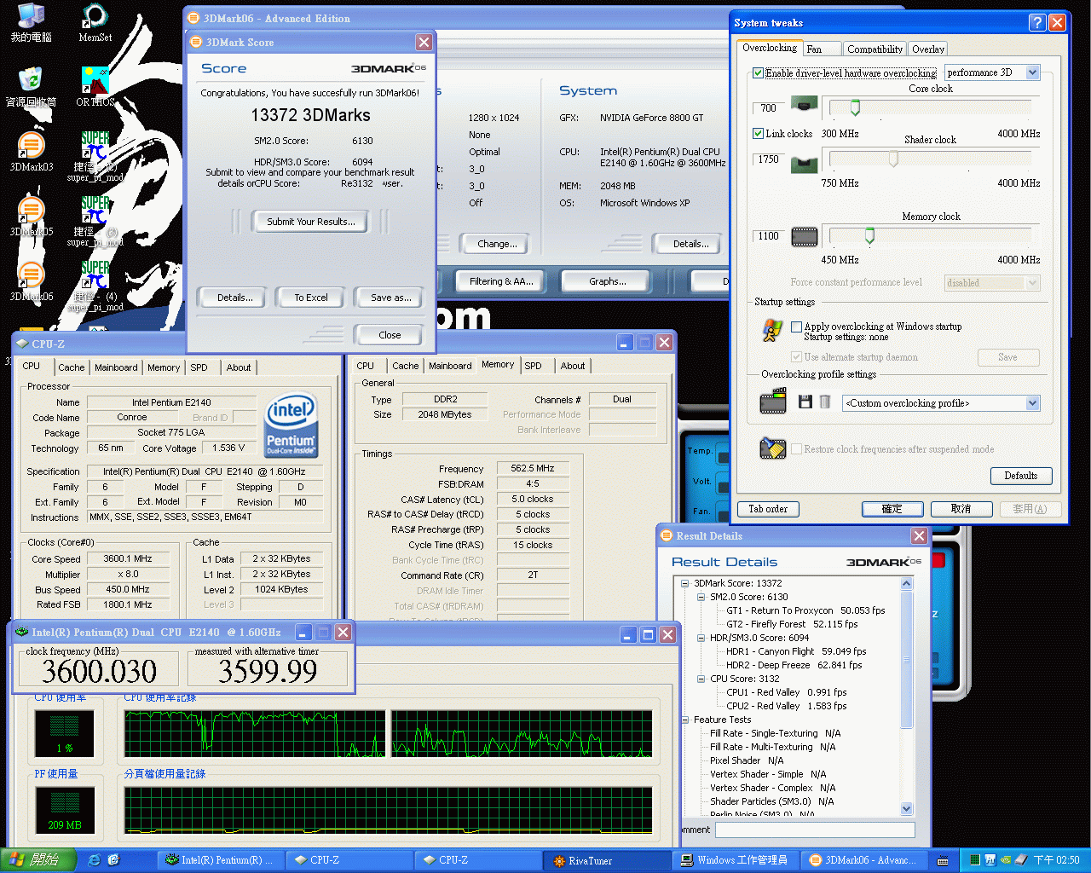
Task: Click the overclocking profile settings memory icon
Action: (x=773, y=401)
